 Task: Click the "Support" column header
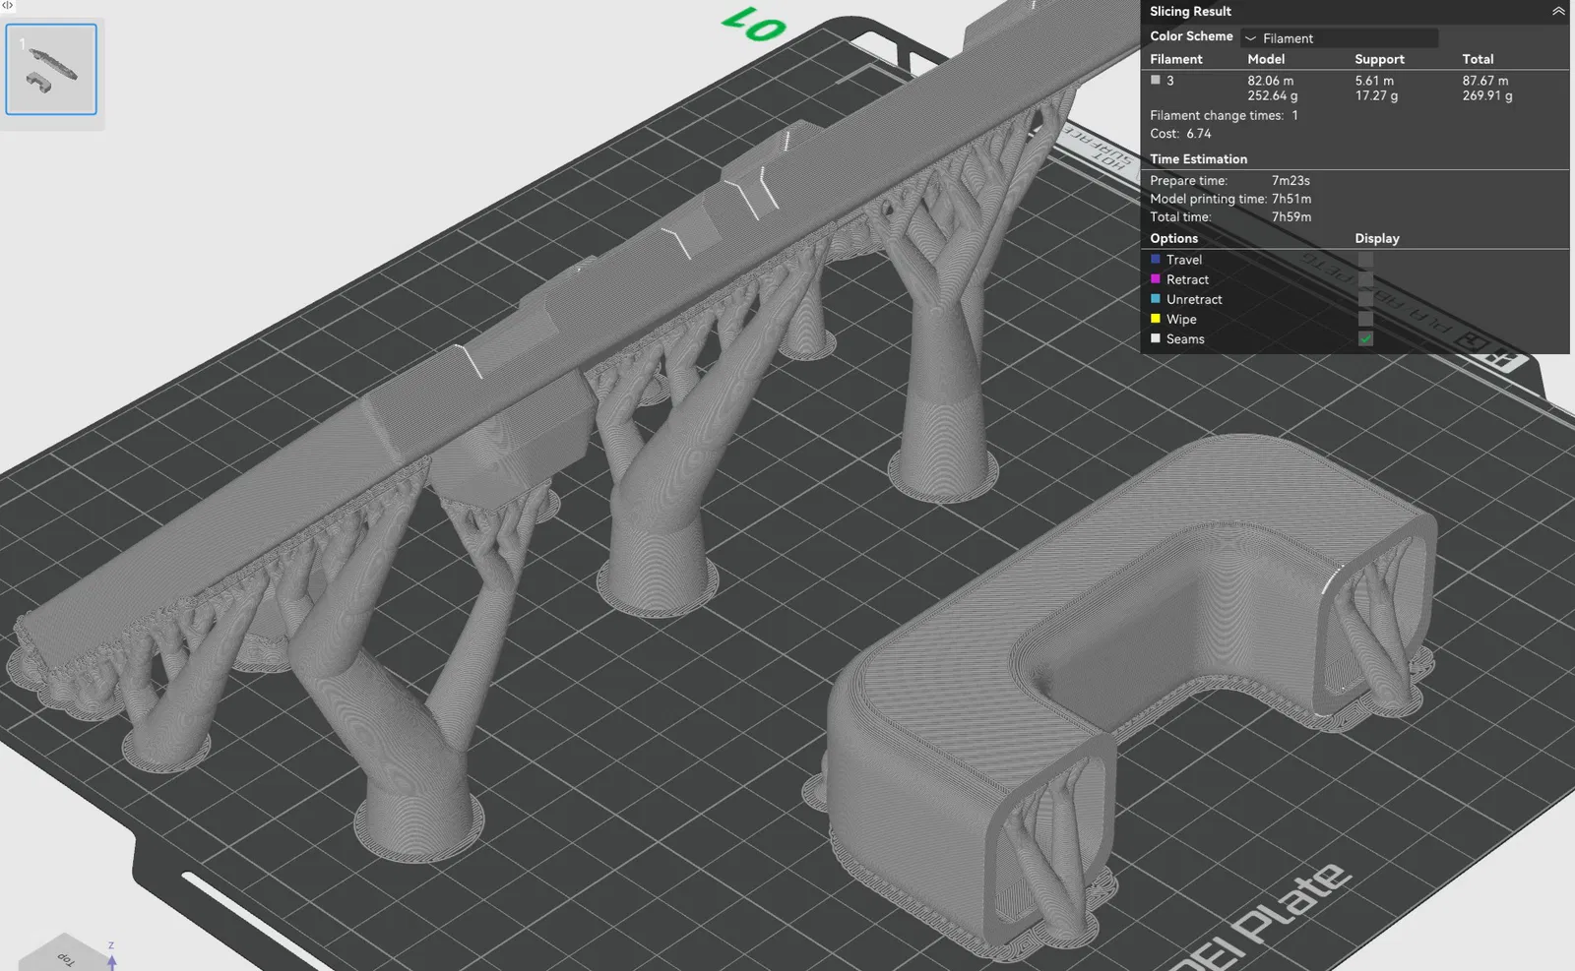[1379, 59]
